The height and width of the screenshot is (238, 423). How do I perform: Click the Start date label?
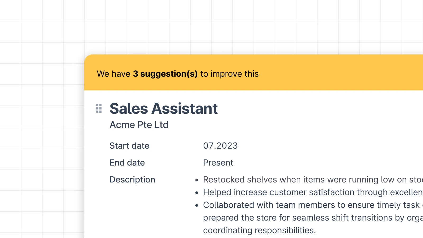click(x=130, y=146)
